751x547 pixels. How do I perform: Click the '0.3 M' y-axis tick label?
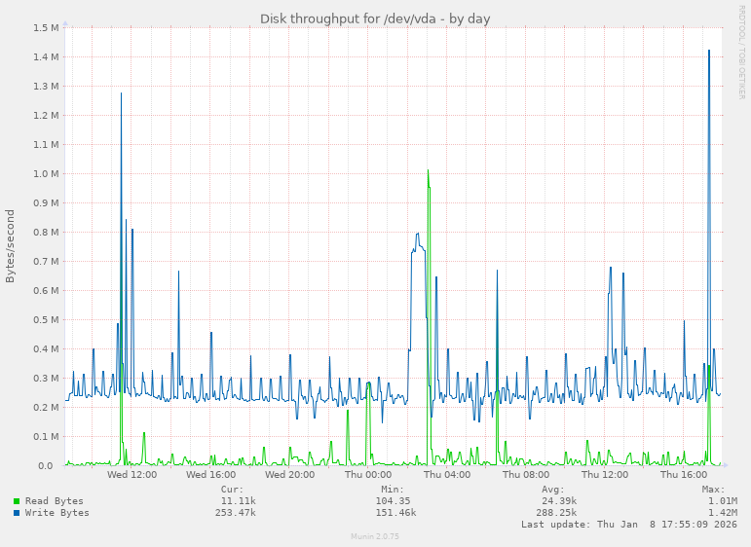46,378
